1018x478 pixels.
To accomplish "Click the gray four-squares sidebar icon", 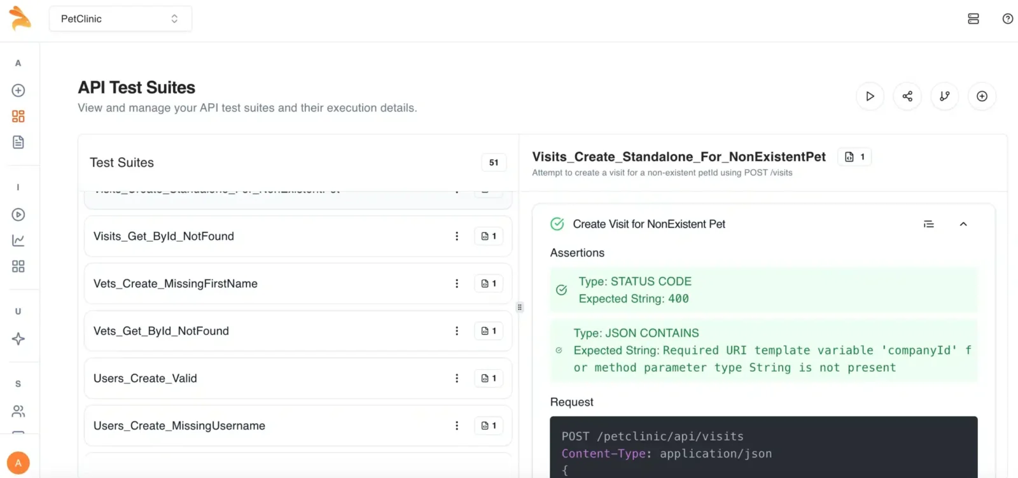I will tap(18, 266).
